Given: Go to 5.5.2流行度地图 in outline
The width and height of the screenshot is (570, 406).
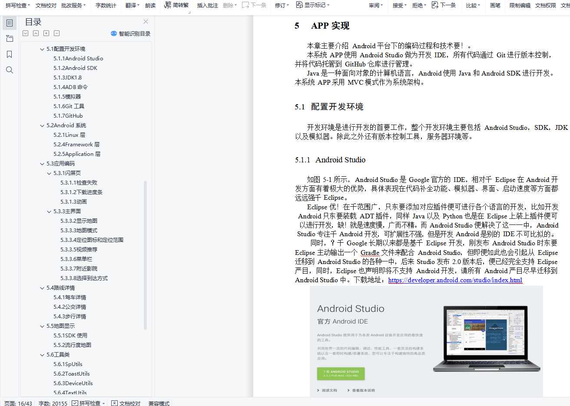Looking at the screenshot, I should [73, 345].
